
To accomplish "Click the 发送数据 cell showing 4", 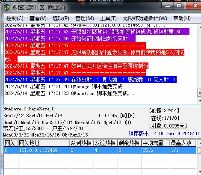I will pyautogui.click(x=106, y=150).
